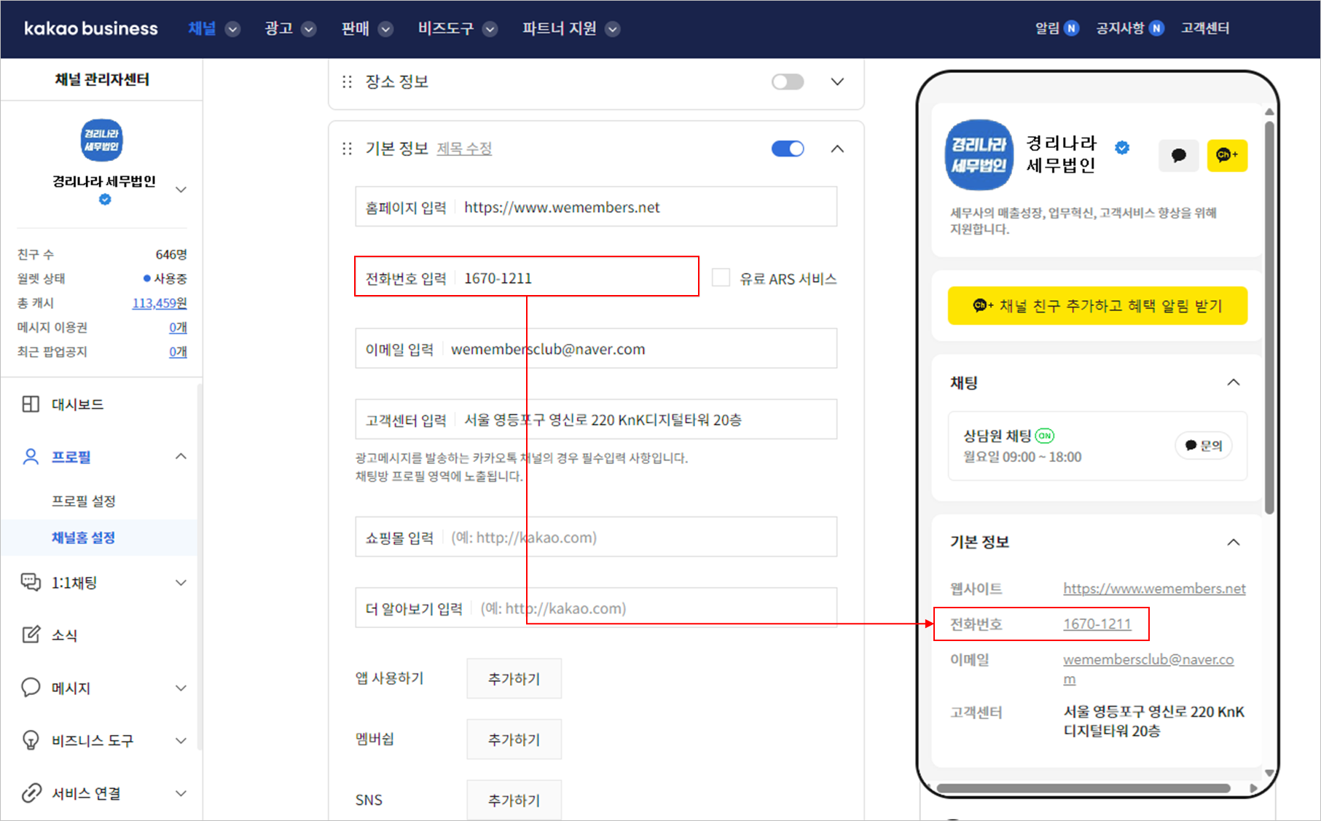
Task: Click the 메시지 speech bubble icon
Action: (31, 688)
